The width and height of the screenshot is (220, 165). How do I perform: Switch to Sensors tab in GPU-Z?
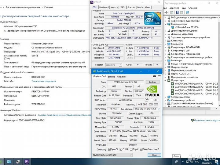coord(112,77)
